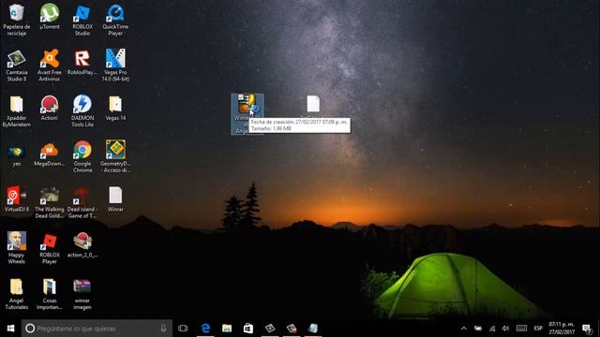Open the Action Center notifications icon
600x337 pixels.
click(x=586, y=329)
